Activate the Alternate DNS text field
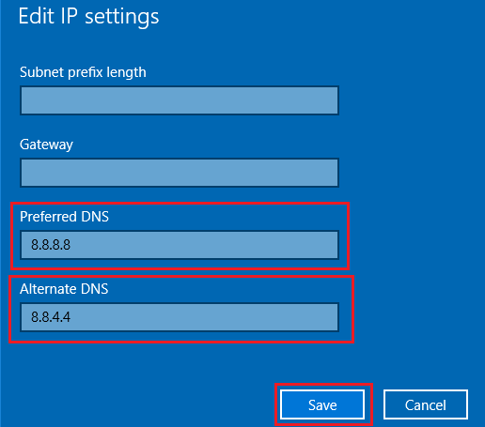485x427 pixels. (x=180, y=317)
